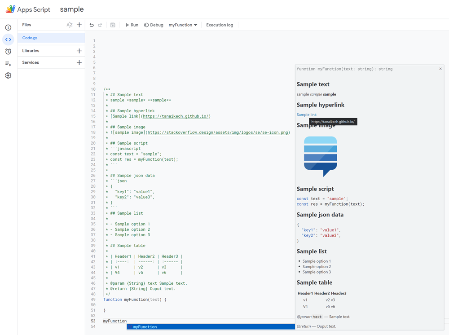The image size is (449, 335).
Task: Open the stackoverflow se-icon.png URL in code
Action: click(218, 132)
